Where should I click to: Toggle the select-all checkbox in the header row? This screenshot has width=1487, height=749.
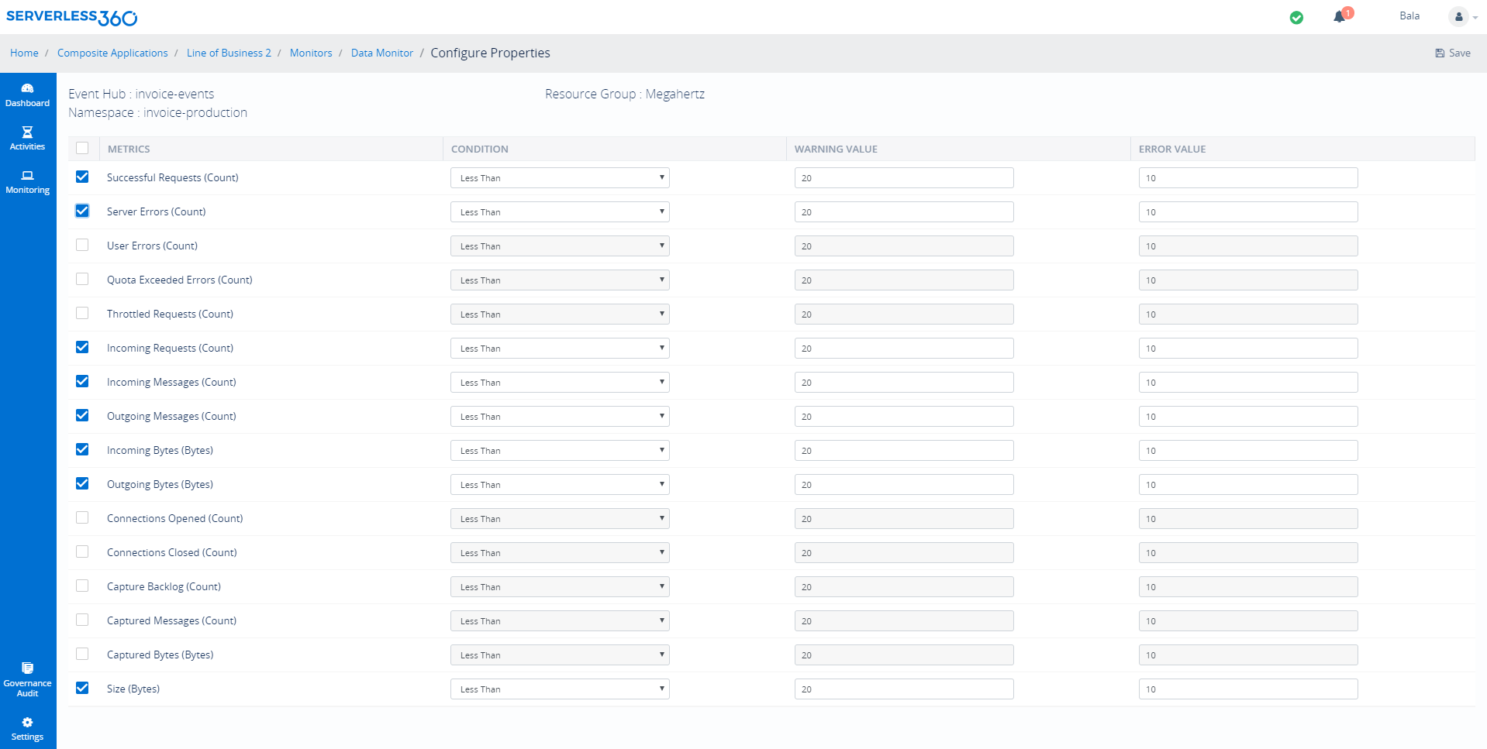coord(83,148)
